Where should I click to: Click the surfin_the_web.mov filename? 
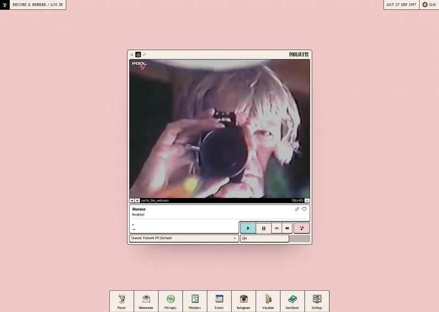[x=155, y=201]
